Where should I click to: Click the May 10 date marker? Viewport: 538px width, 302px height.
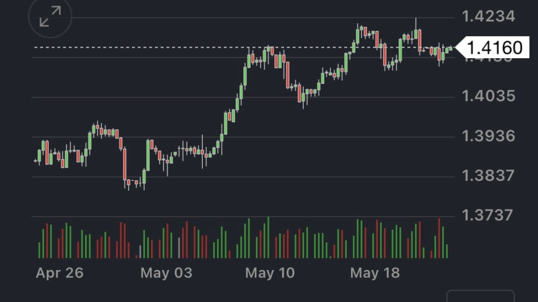click(x=270, y=273)
